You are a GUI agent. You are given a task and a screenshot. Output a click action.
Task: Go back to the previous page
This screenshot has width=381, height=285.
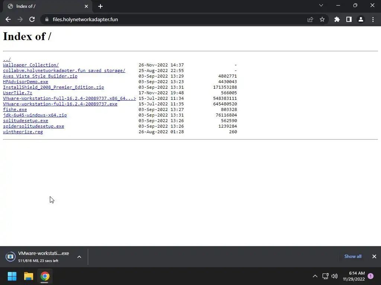(x=8, y=19)
